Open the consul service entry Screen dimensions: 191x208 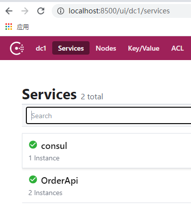(106, 150)
